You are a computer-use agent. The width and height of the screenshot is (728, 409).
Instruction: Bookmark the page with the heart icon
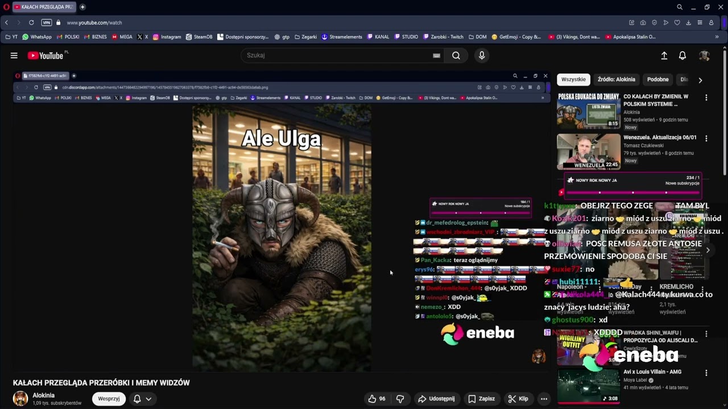(677, 23)
